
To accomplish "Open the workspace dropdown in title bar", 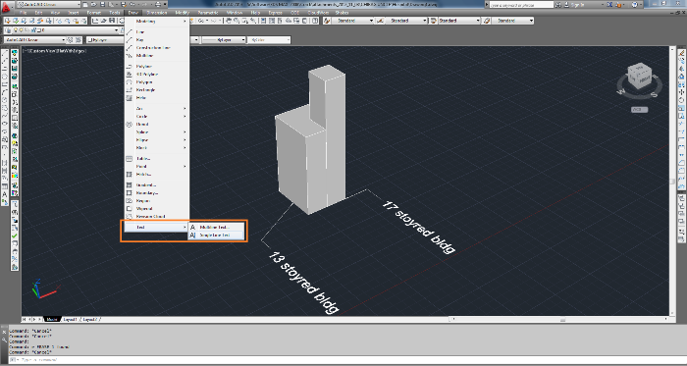I will click(x=48, y=4).
